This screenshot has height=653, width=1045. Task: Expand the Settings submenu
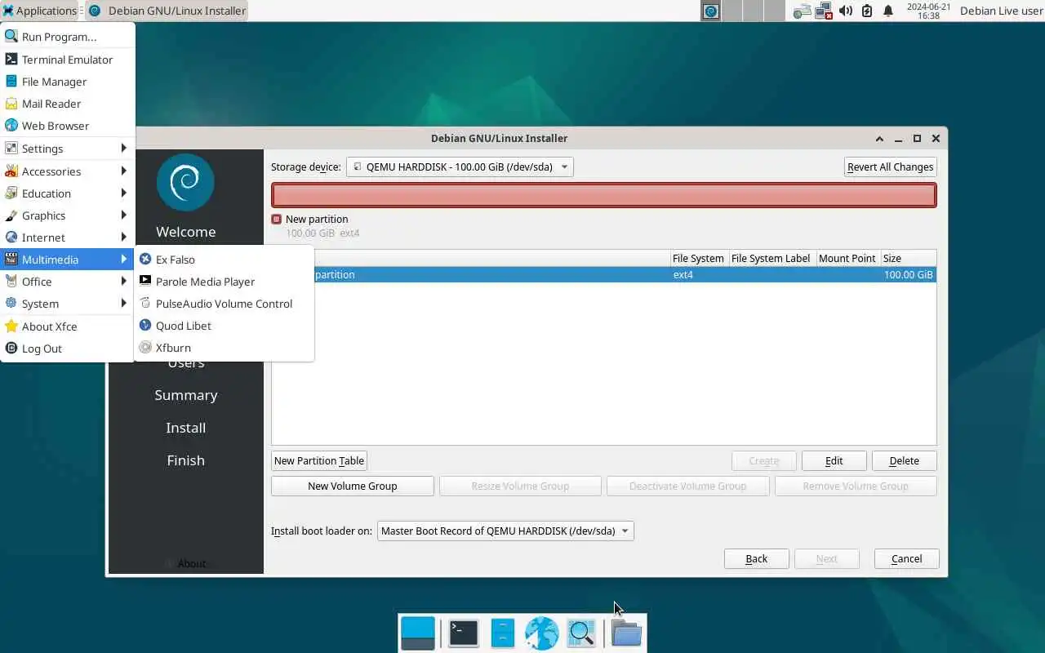(x=68, y=149)
